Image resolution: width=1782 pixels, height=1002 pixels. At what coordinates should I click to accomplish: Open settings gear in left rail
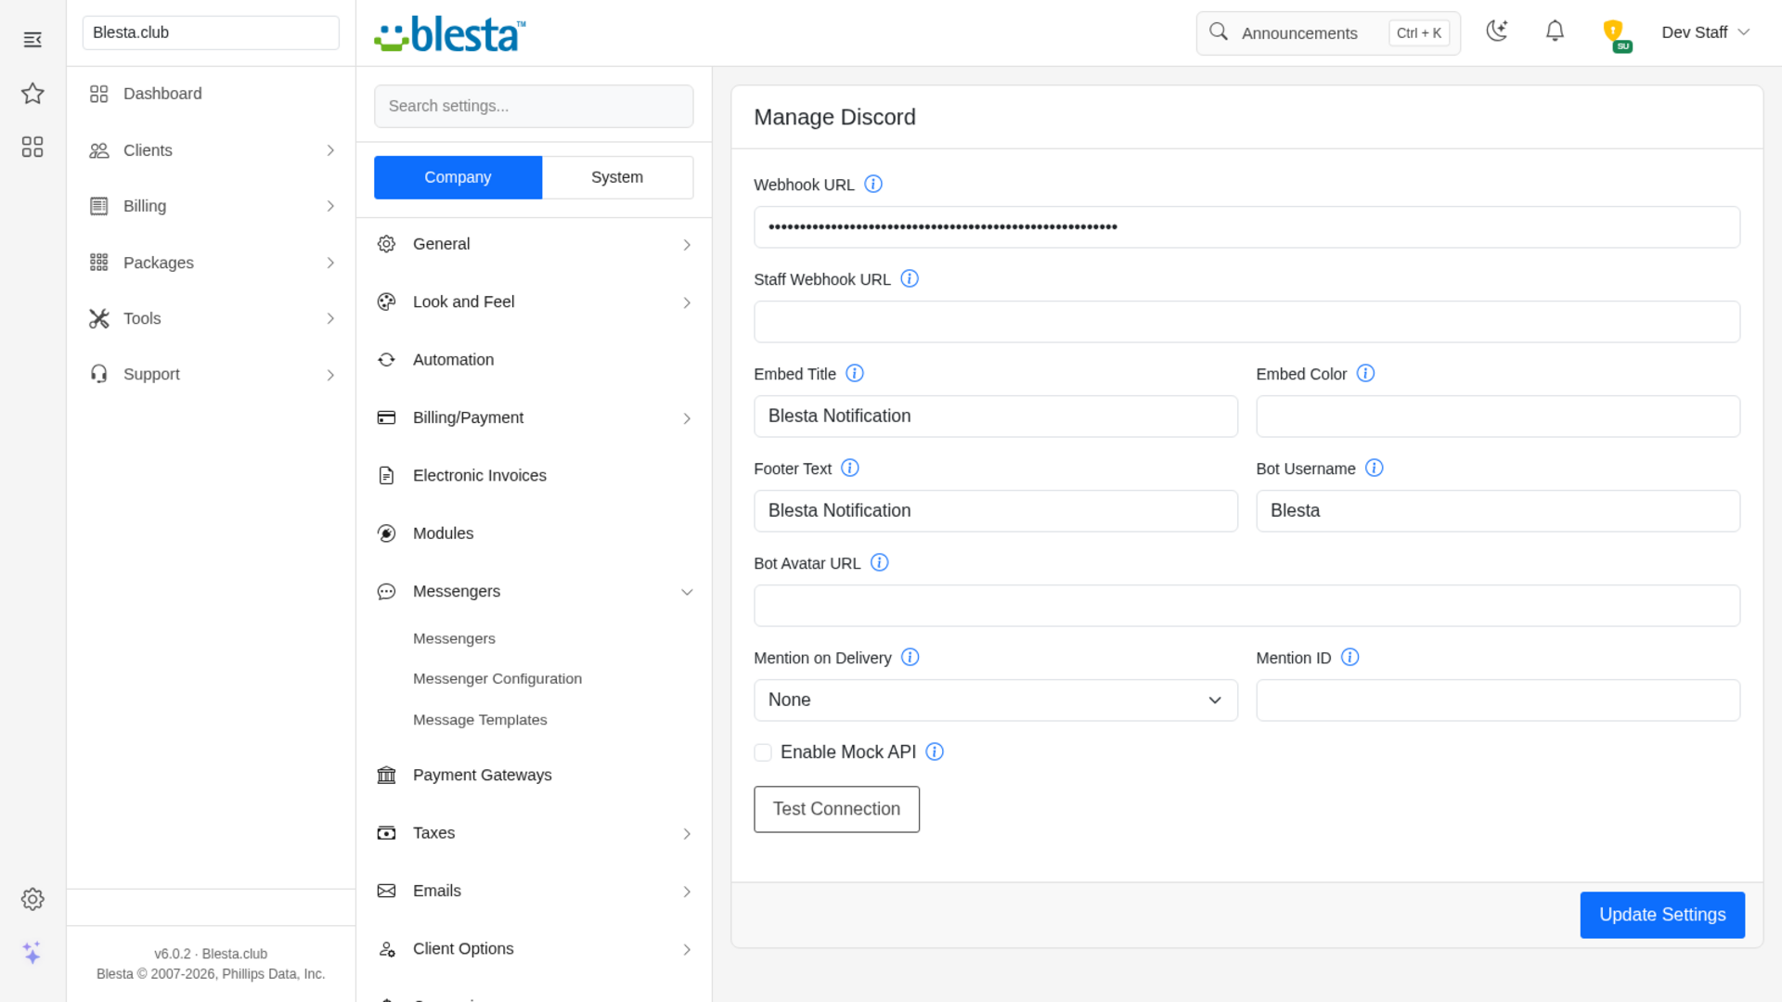(32, 899)
